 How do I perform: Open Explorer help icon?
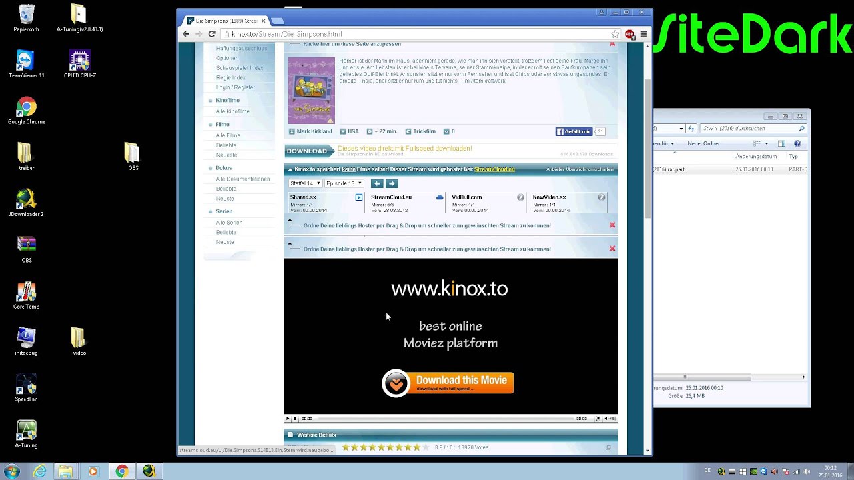797,143
